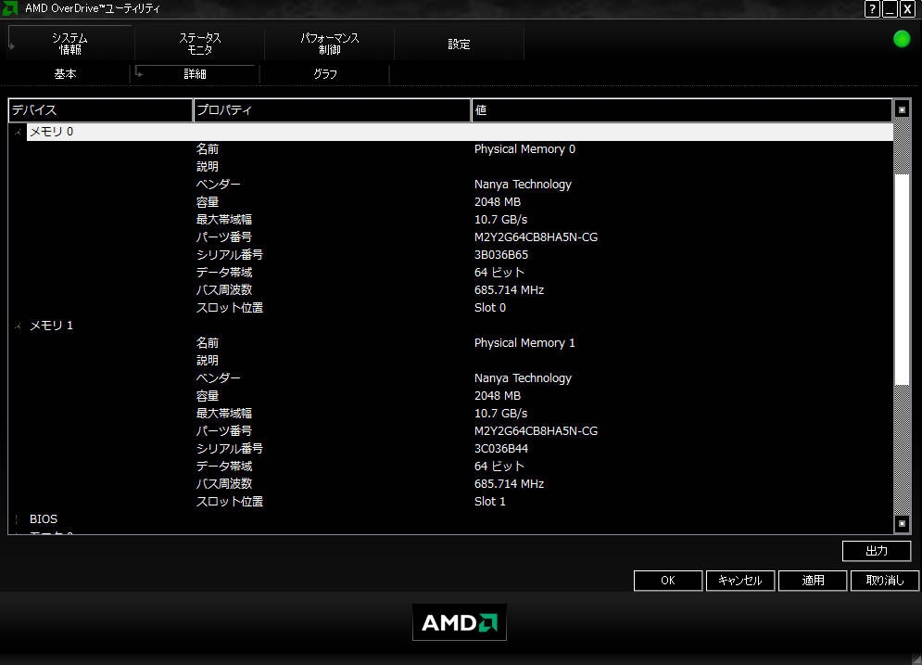This screenshot has width=922, height=665.
Task: Click Nanya Technology under メモリ 1
Action: [x=523, y=377]
